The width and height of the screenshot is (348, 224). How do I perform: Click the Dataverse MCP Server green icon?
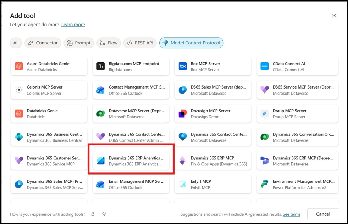pos(100,113)
